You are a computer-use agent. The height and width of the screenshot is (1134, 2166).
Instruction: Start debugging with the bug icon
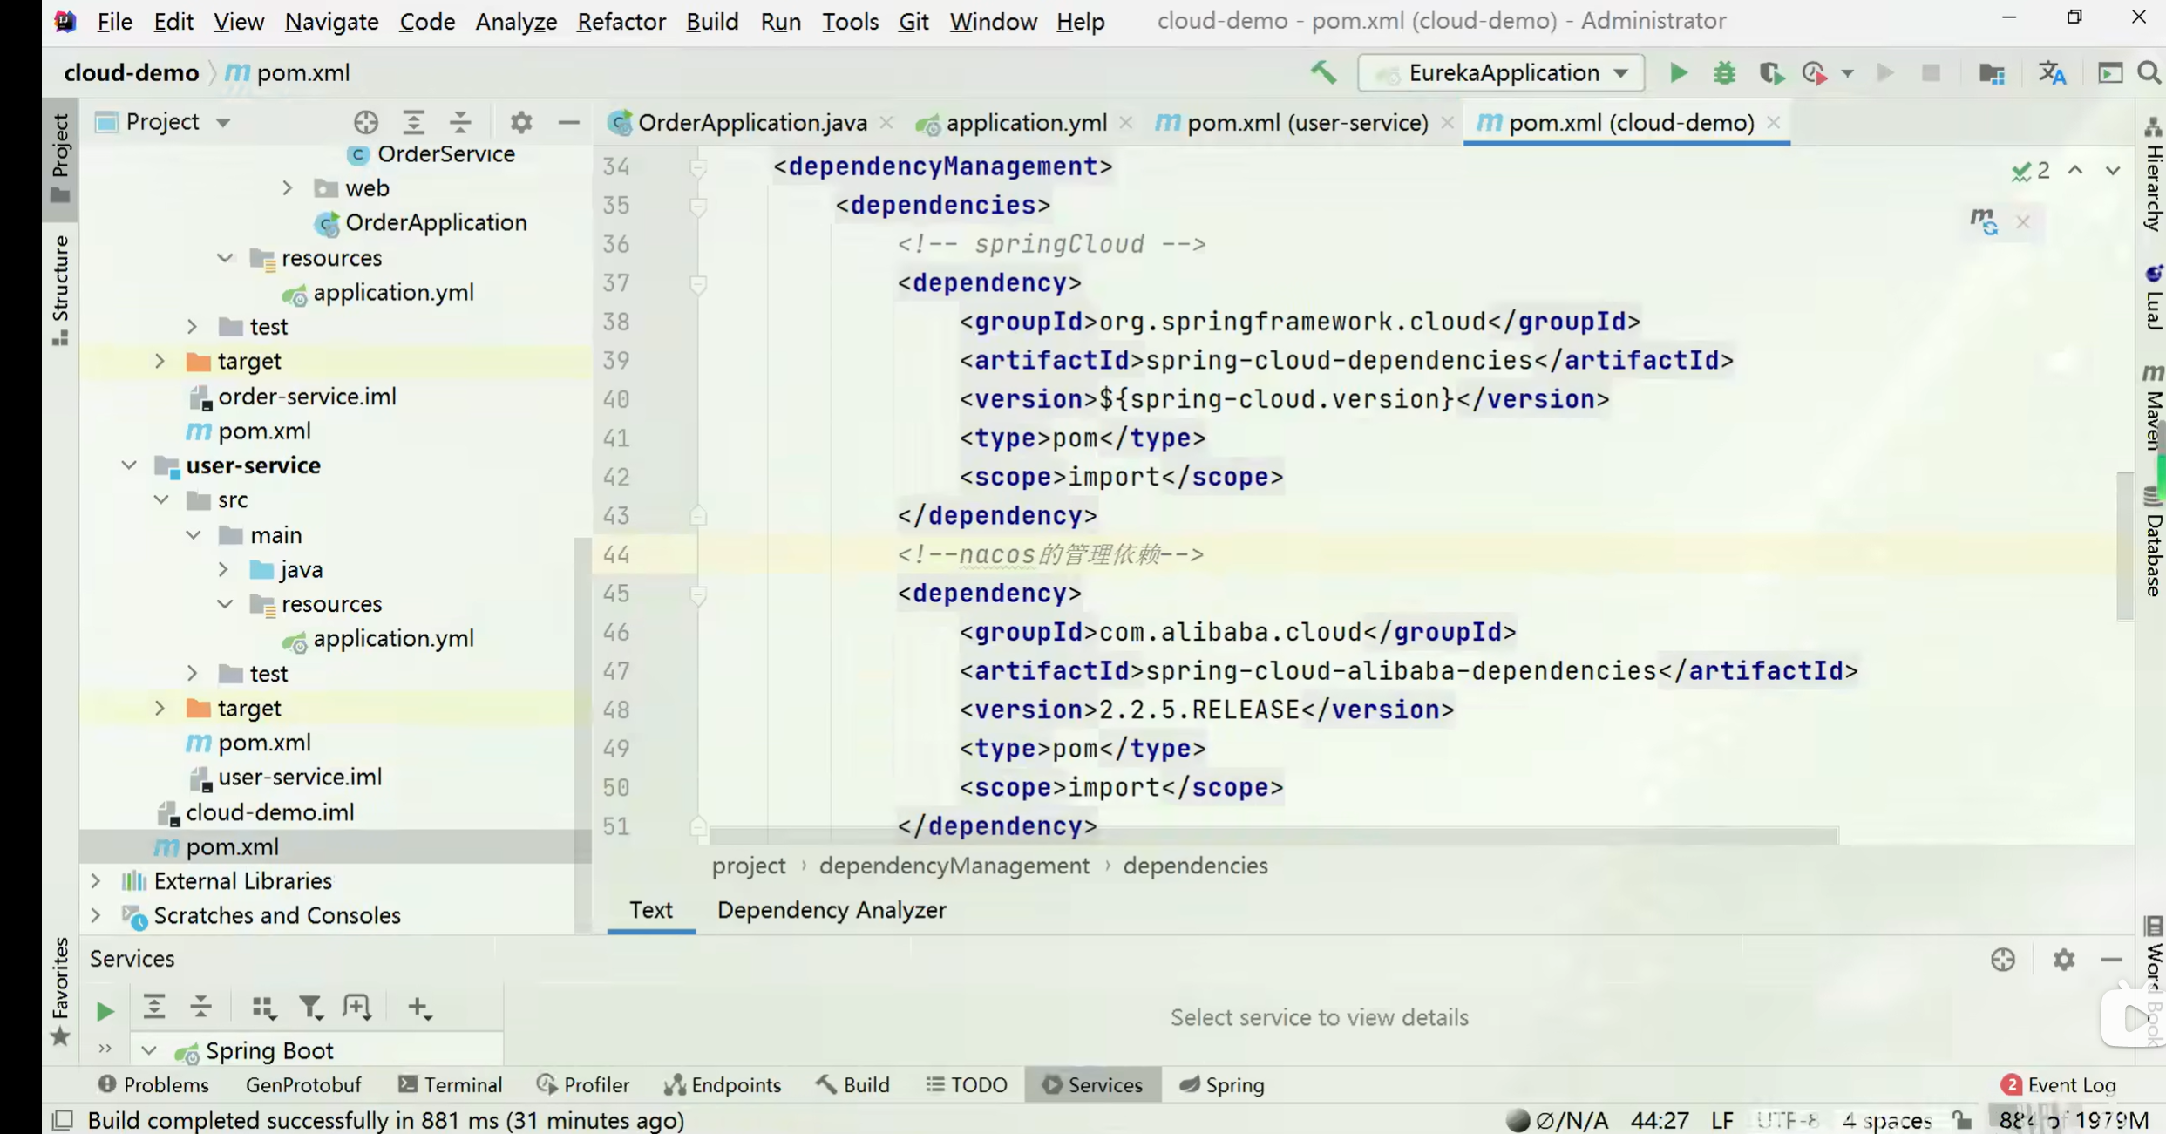tap(1724, 73)
